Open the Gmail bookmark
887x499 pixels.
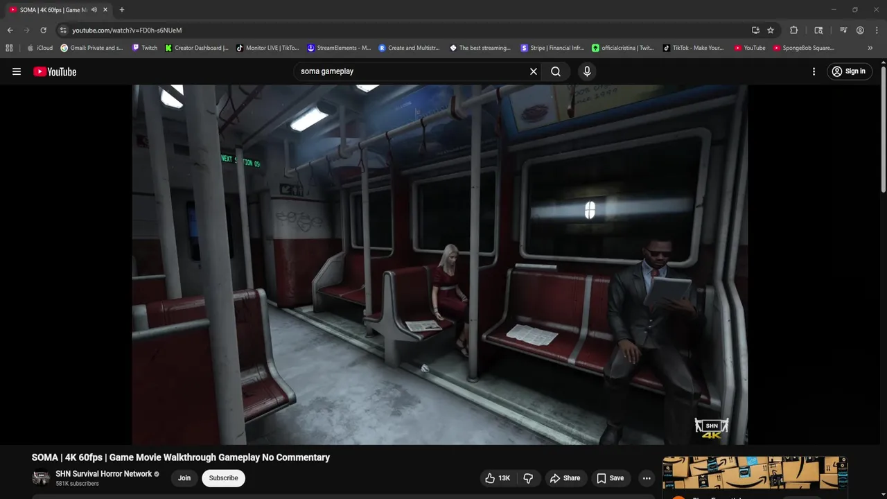[91, 48]
